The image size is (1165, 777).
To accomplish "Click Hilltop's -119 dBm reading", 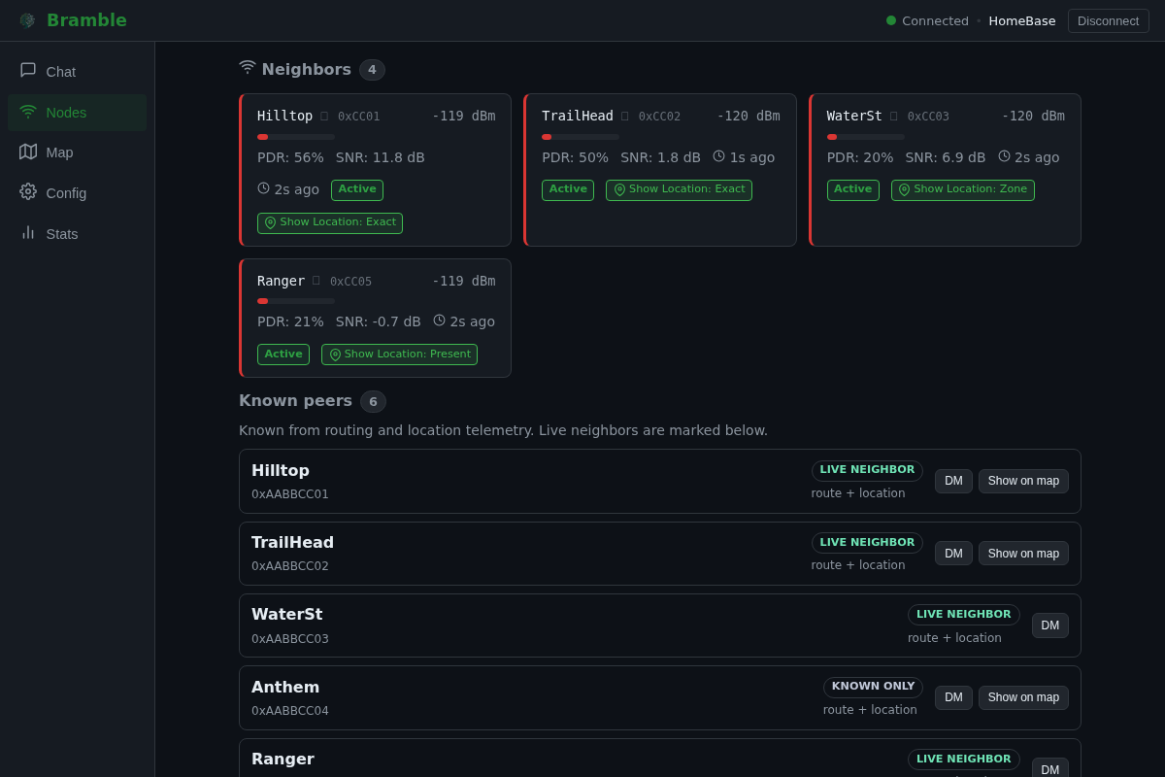I will click(x=463, y=116).
